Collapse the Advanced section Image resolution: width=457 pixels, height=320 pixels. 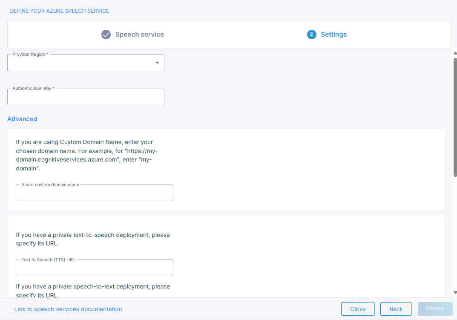tap(22, 119)
